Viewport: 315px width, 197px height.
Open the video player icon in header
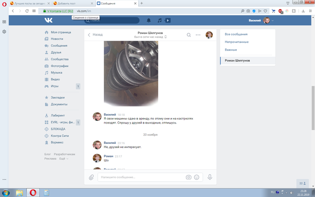168,20
